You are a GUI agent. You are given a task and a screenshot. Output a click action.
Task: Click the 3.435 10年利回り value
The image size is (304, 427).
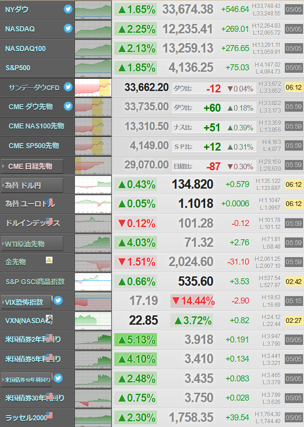coord(199,379)
